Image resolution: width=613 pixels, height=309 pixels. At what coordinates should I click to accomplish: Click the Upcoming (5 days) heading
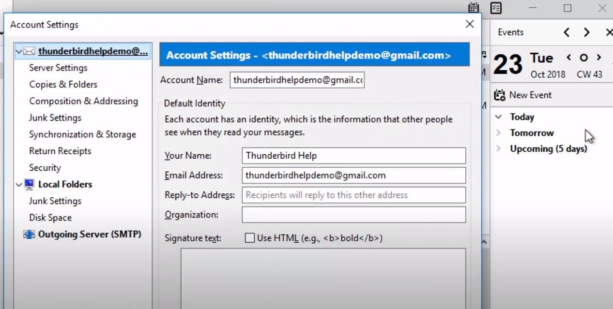click(x=549, y=148)
